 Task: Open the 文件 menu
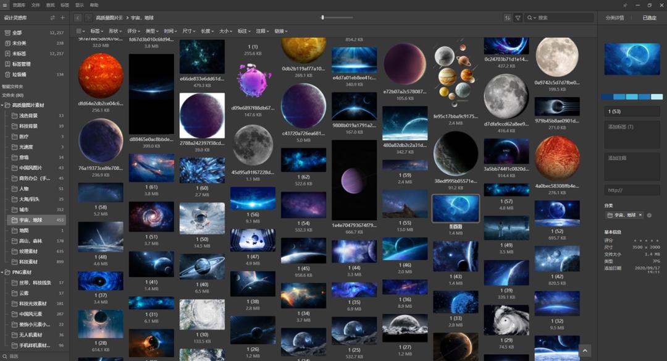36,5
